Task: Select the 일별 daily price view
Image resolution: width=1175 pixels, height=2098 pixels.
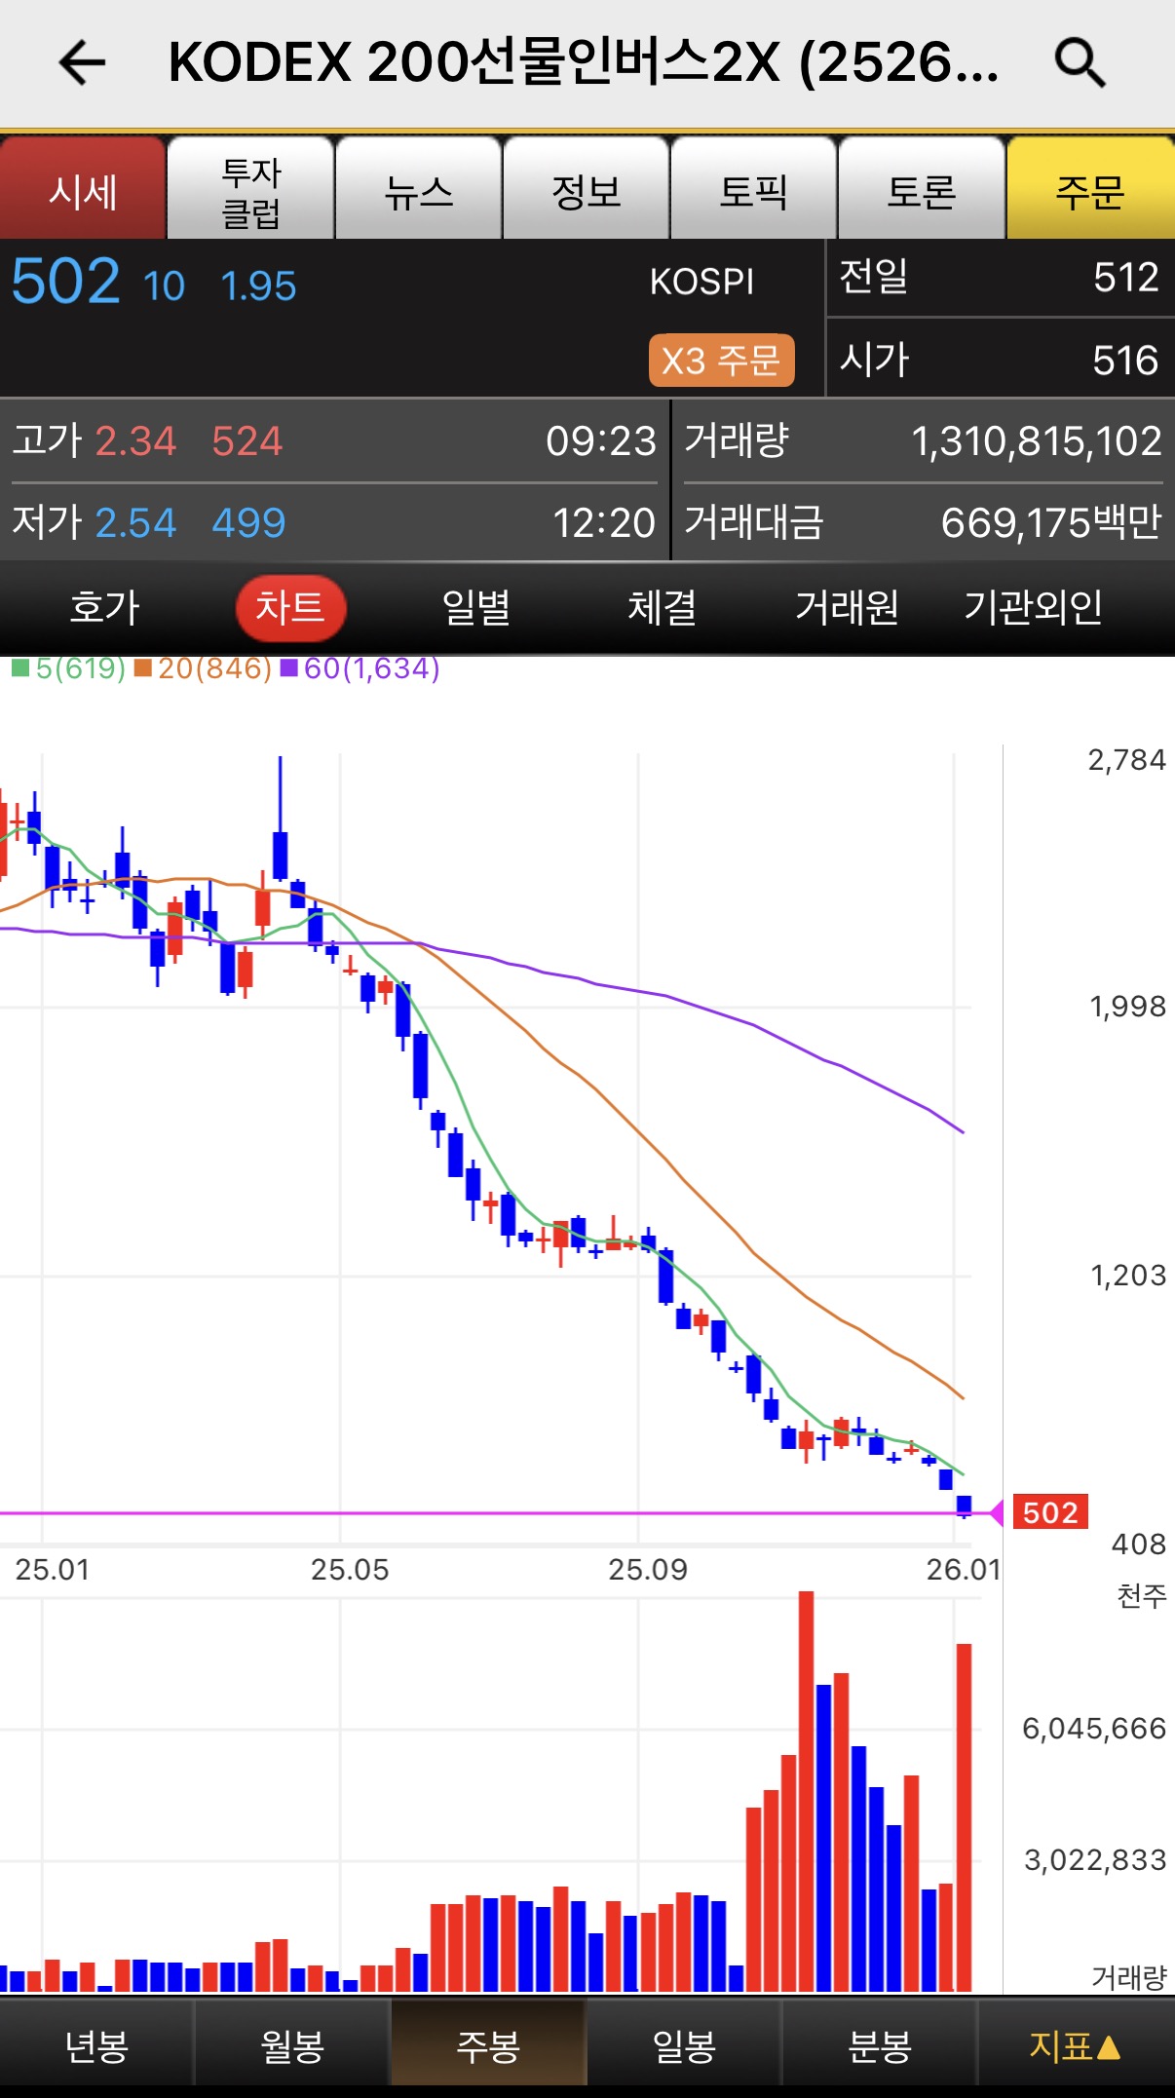Action: tap(476, 607)
